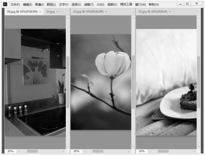Click vertical scrollbar thumb of 03.jpg pane
The image size is (205, 155).
pyautogui.click(x=133, y=82)
